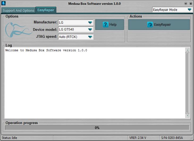Image resolution: width=194 pixels, height=141 pixels.
Task: Click the Operation progress bar at 0%
Action: (x=97, y=128)
